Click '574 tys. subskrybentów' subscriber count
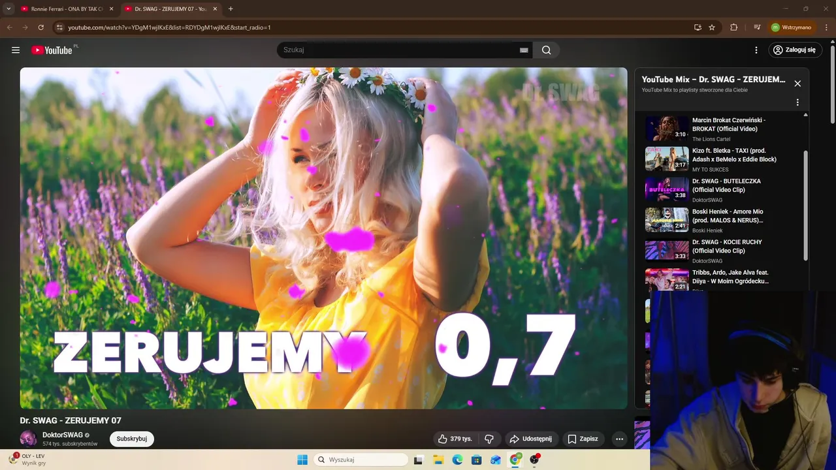This screenshot has width=836, height=470. (70, 444)
